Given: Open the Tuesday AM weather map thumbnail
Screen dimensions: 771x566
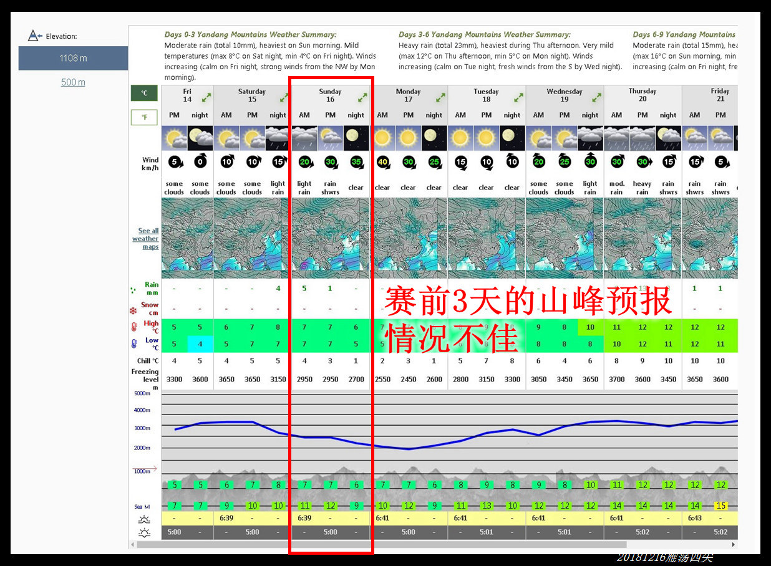Looking at the screenshot, I should (x=460, y=238).
